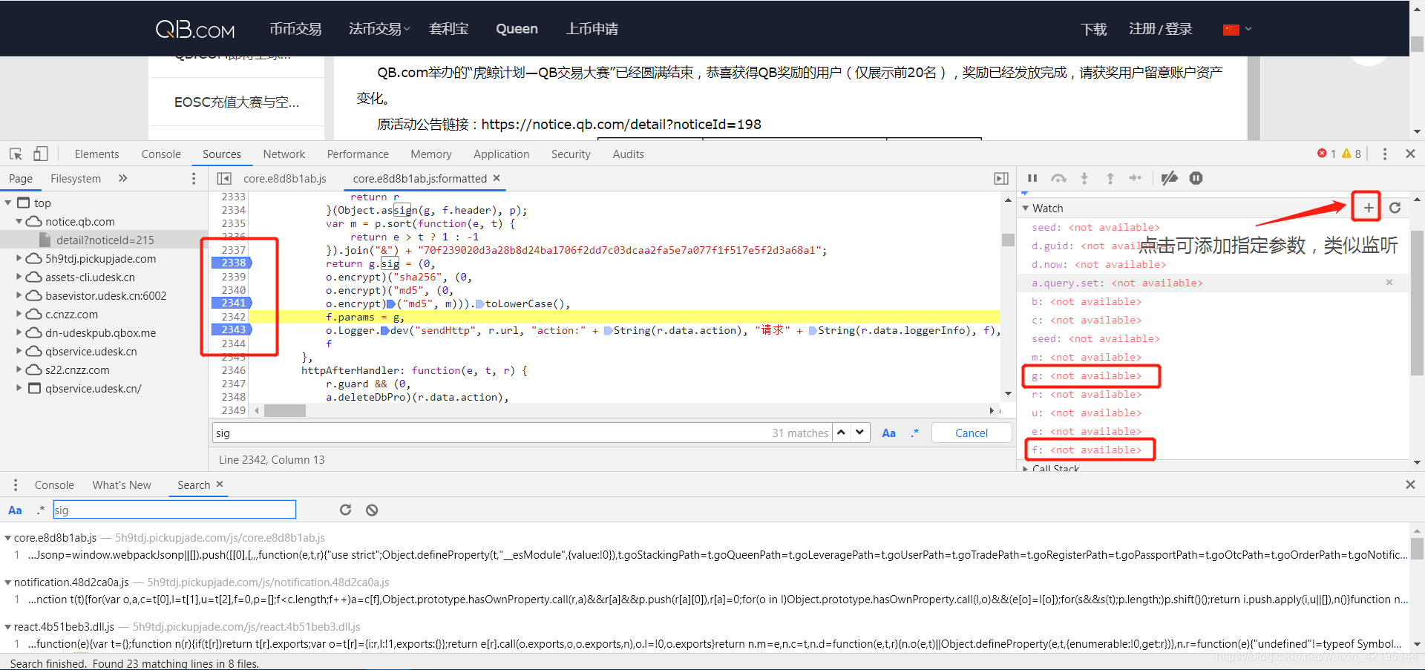Delete the a.query.set watch expression
Image resolution: width=1425 pixels, height=670 pixels.
1389,283
